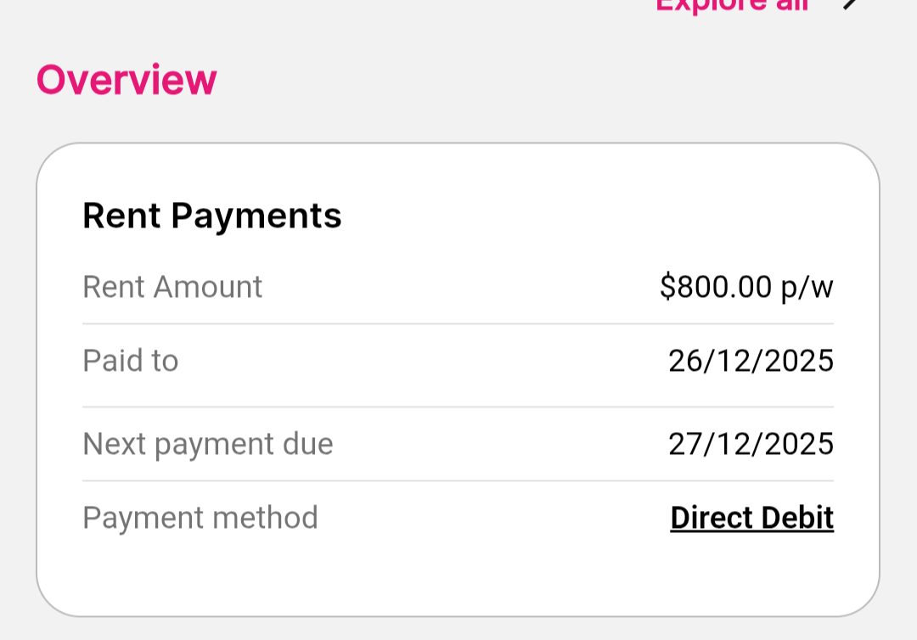Tap the Rent Amount label text

tap(172, 287)
